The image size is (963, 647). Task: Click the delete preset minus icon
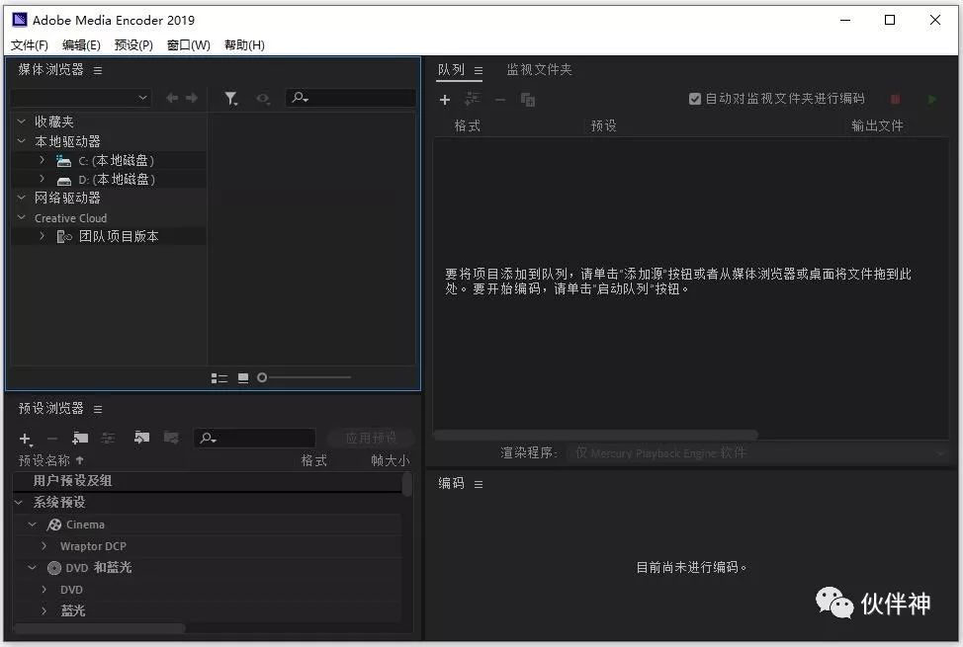pyautogui.click(x=52, y=439)
